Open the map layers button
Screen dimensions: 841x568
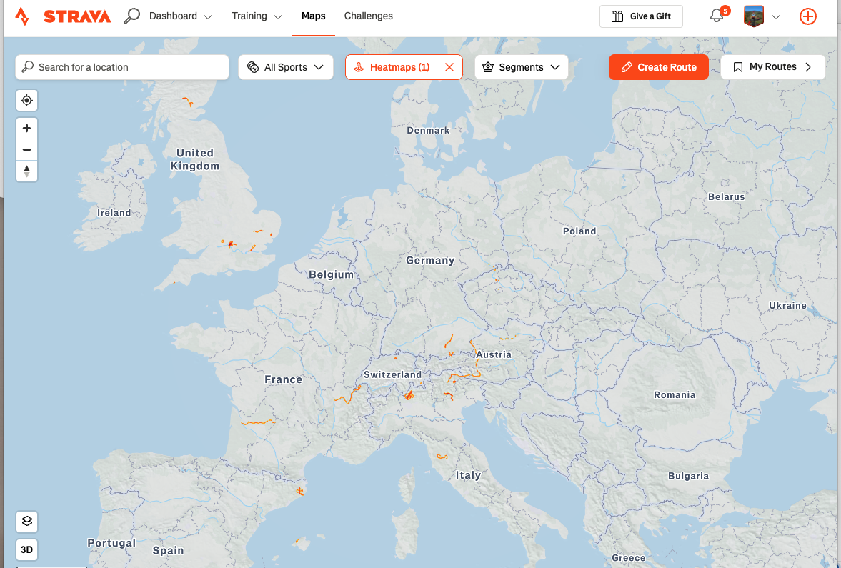(27, 522)
